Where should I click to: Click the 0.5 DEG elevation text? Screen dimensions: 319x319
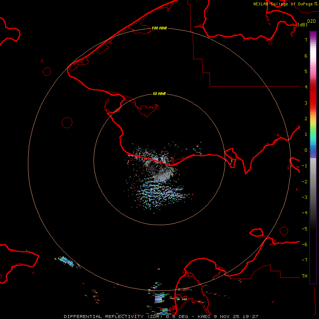pos(177,317)
